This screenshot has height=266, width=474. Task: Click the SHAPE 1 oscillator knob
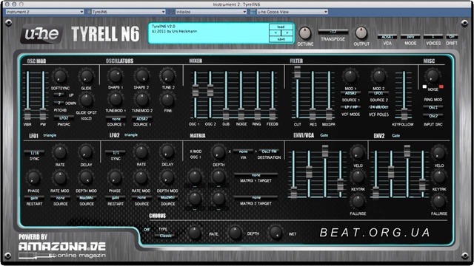[116, 76]
